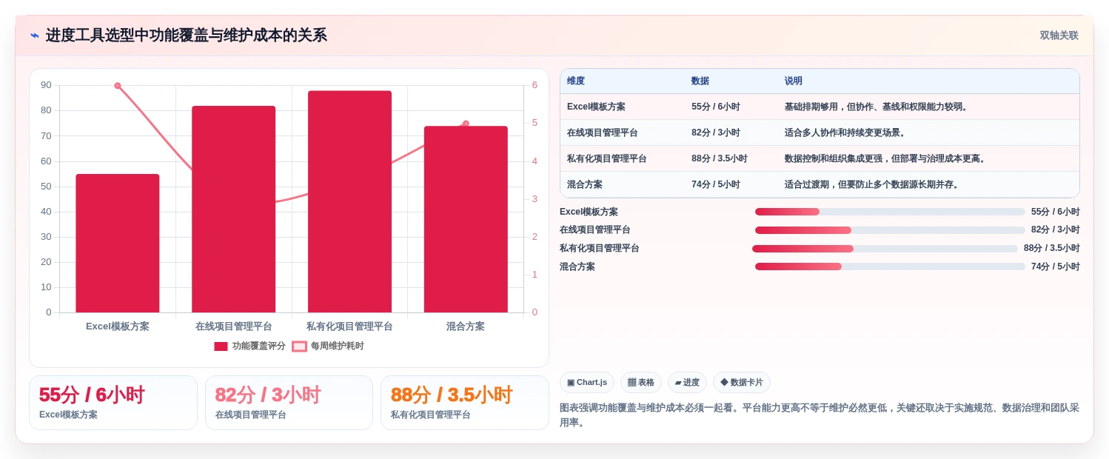1109x459 pixels.
Task: Open the 55分 / 6小时 data card
Action: (113, 403)
